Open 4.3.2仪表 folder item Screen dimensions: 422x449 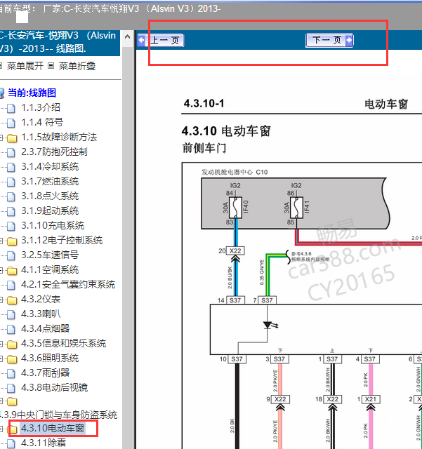pos(41,300)
